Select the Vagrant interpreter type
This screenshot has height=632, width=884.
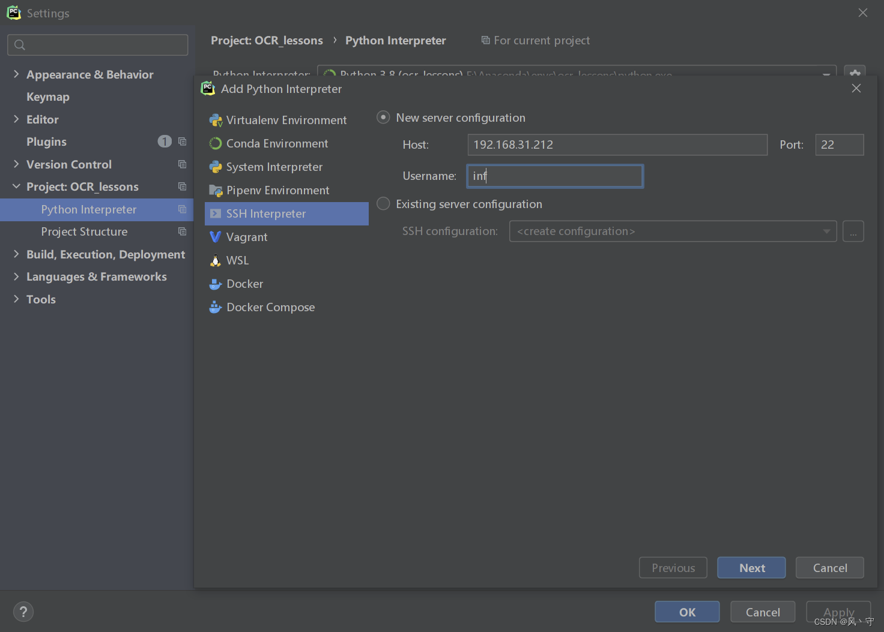[247, 237]
